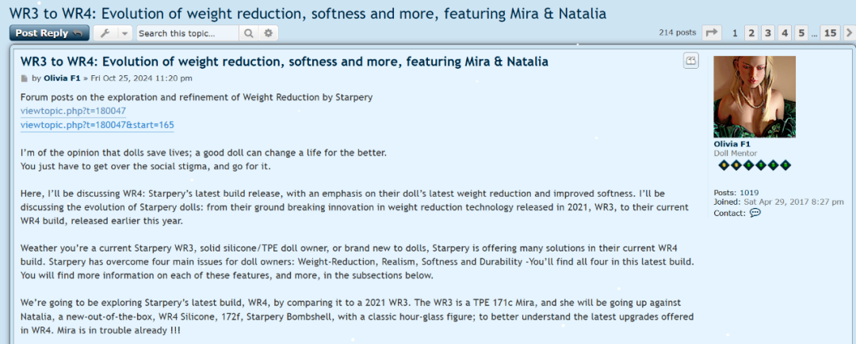
Task: Open Olivia F1 contact speech bubble
Action: [x=755, y=213]
